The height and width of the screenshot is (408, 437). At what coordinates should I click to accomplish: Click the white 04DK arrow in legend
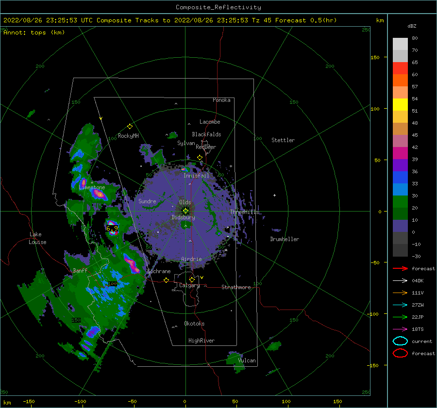(x=400, y=280)
